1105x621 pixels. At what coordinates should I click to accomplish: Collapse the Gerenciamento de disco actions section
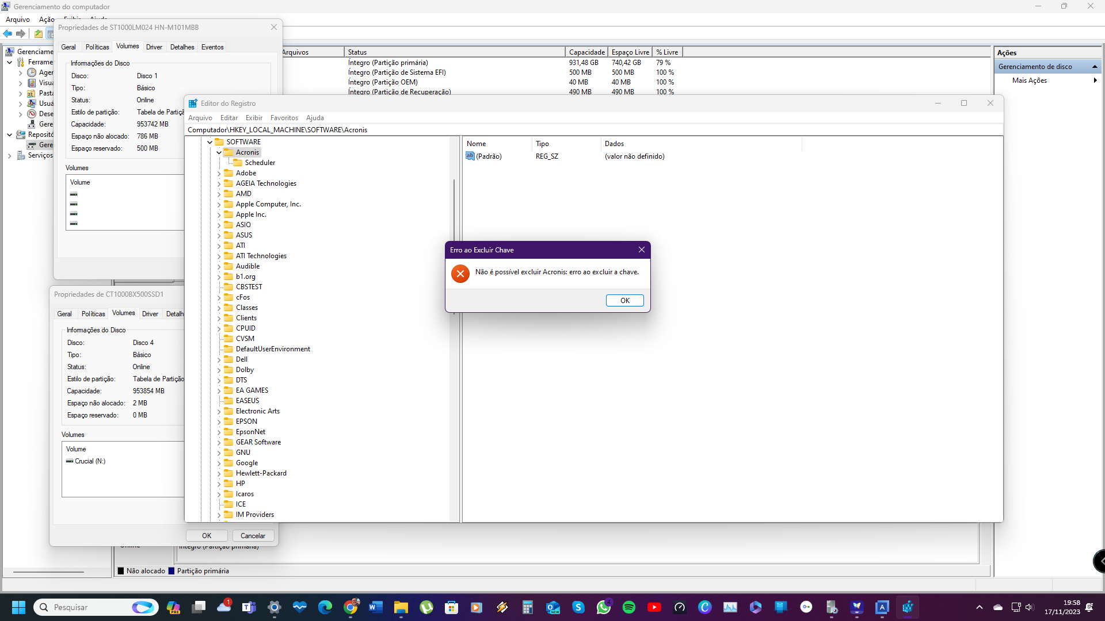(x=1095, y=67)
